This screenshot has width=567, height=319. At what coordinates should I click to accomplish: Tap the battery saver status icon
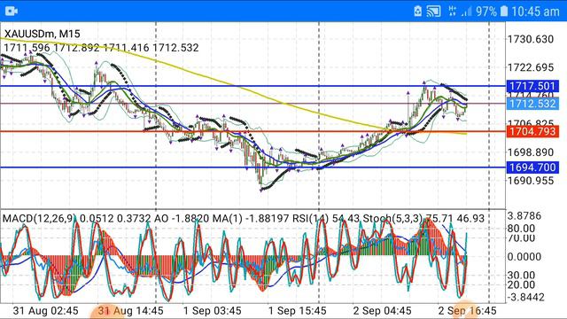tap(417, 12)
